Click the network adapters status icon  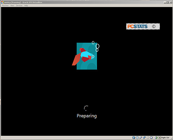(x=144, y=138)
